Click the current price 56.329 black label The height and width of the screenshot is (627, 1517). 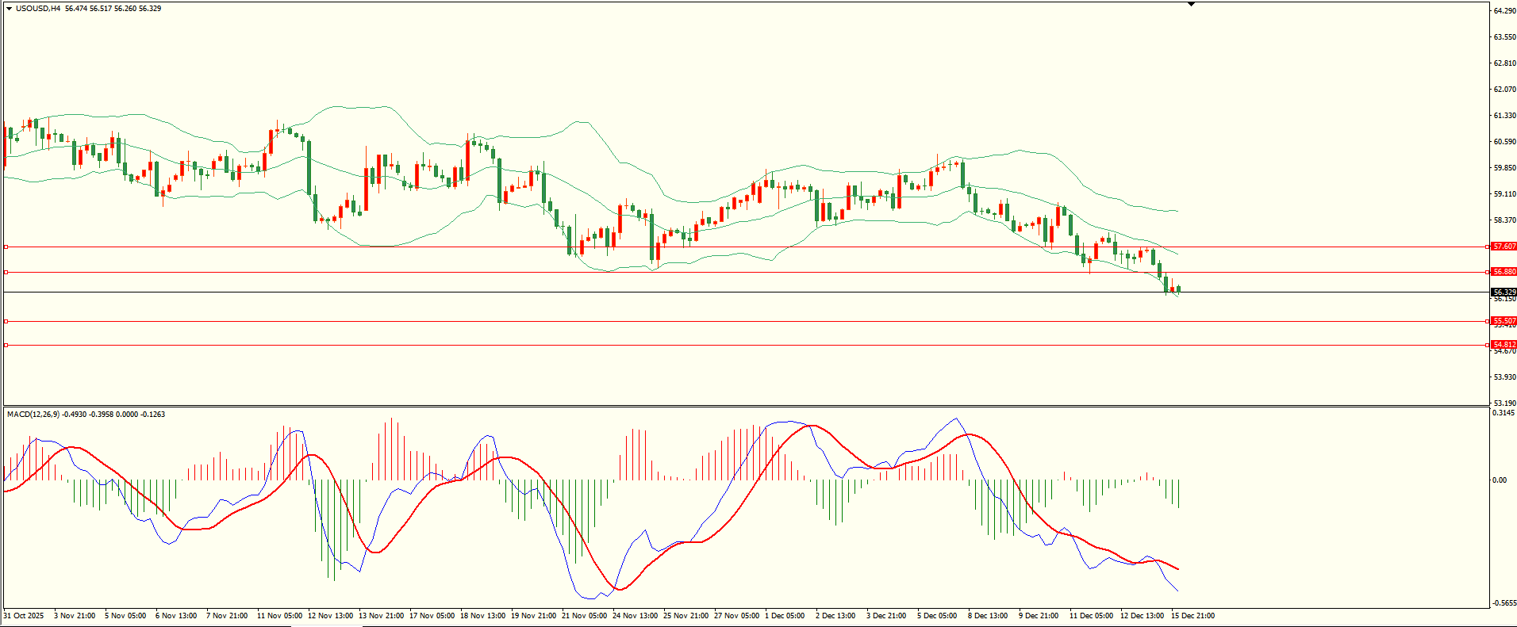pyautogui.click(x=1504, y=292)
